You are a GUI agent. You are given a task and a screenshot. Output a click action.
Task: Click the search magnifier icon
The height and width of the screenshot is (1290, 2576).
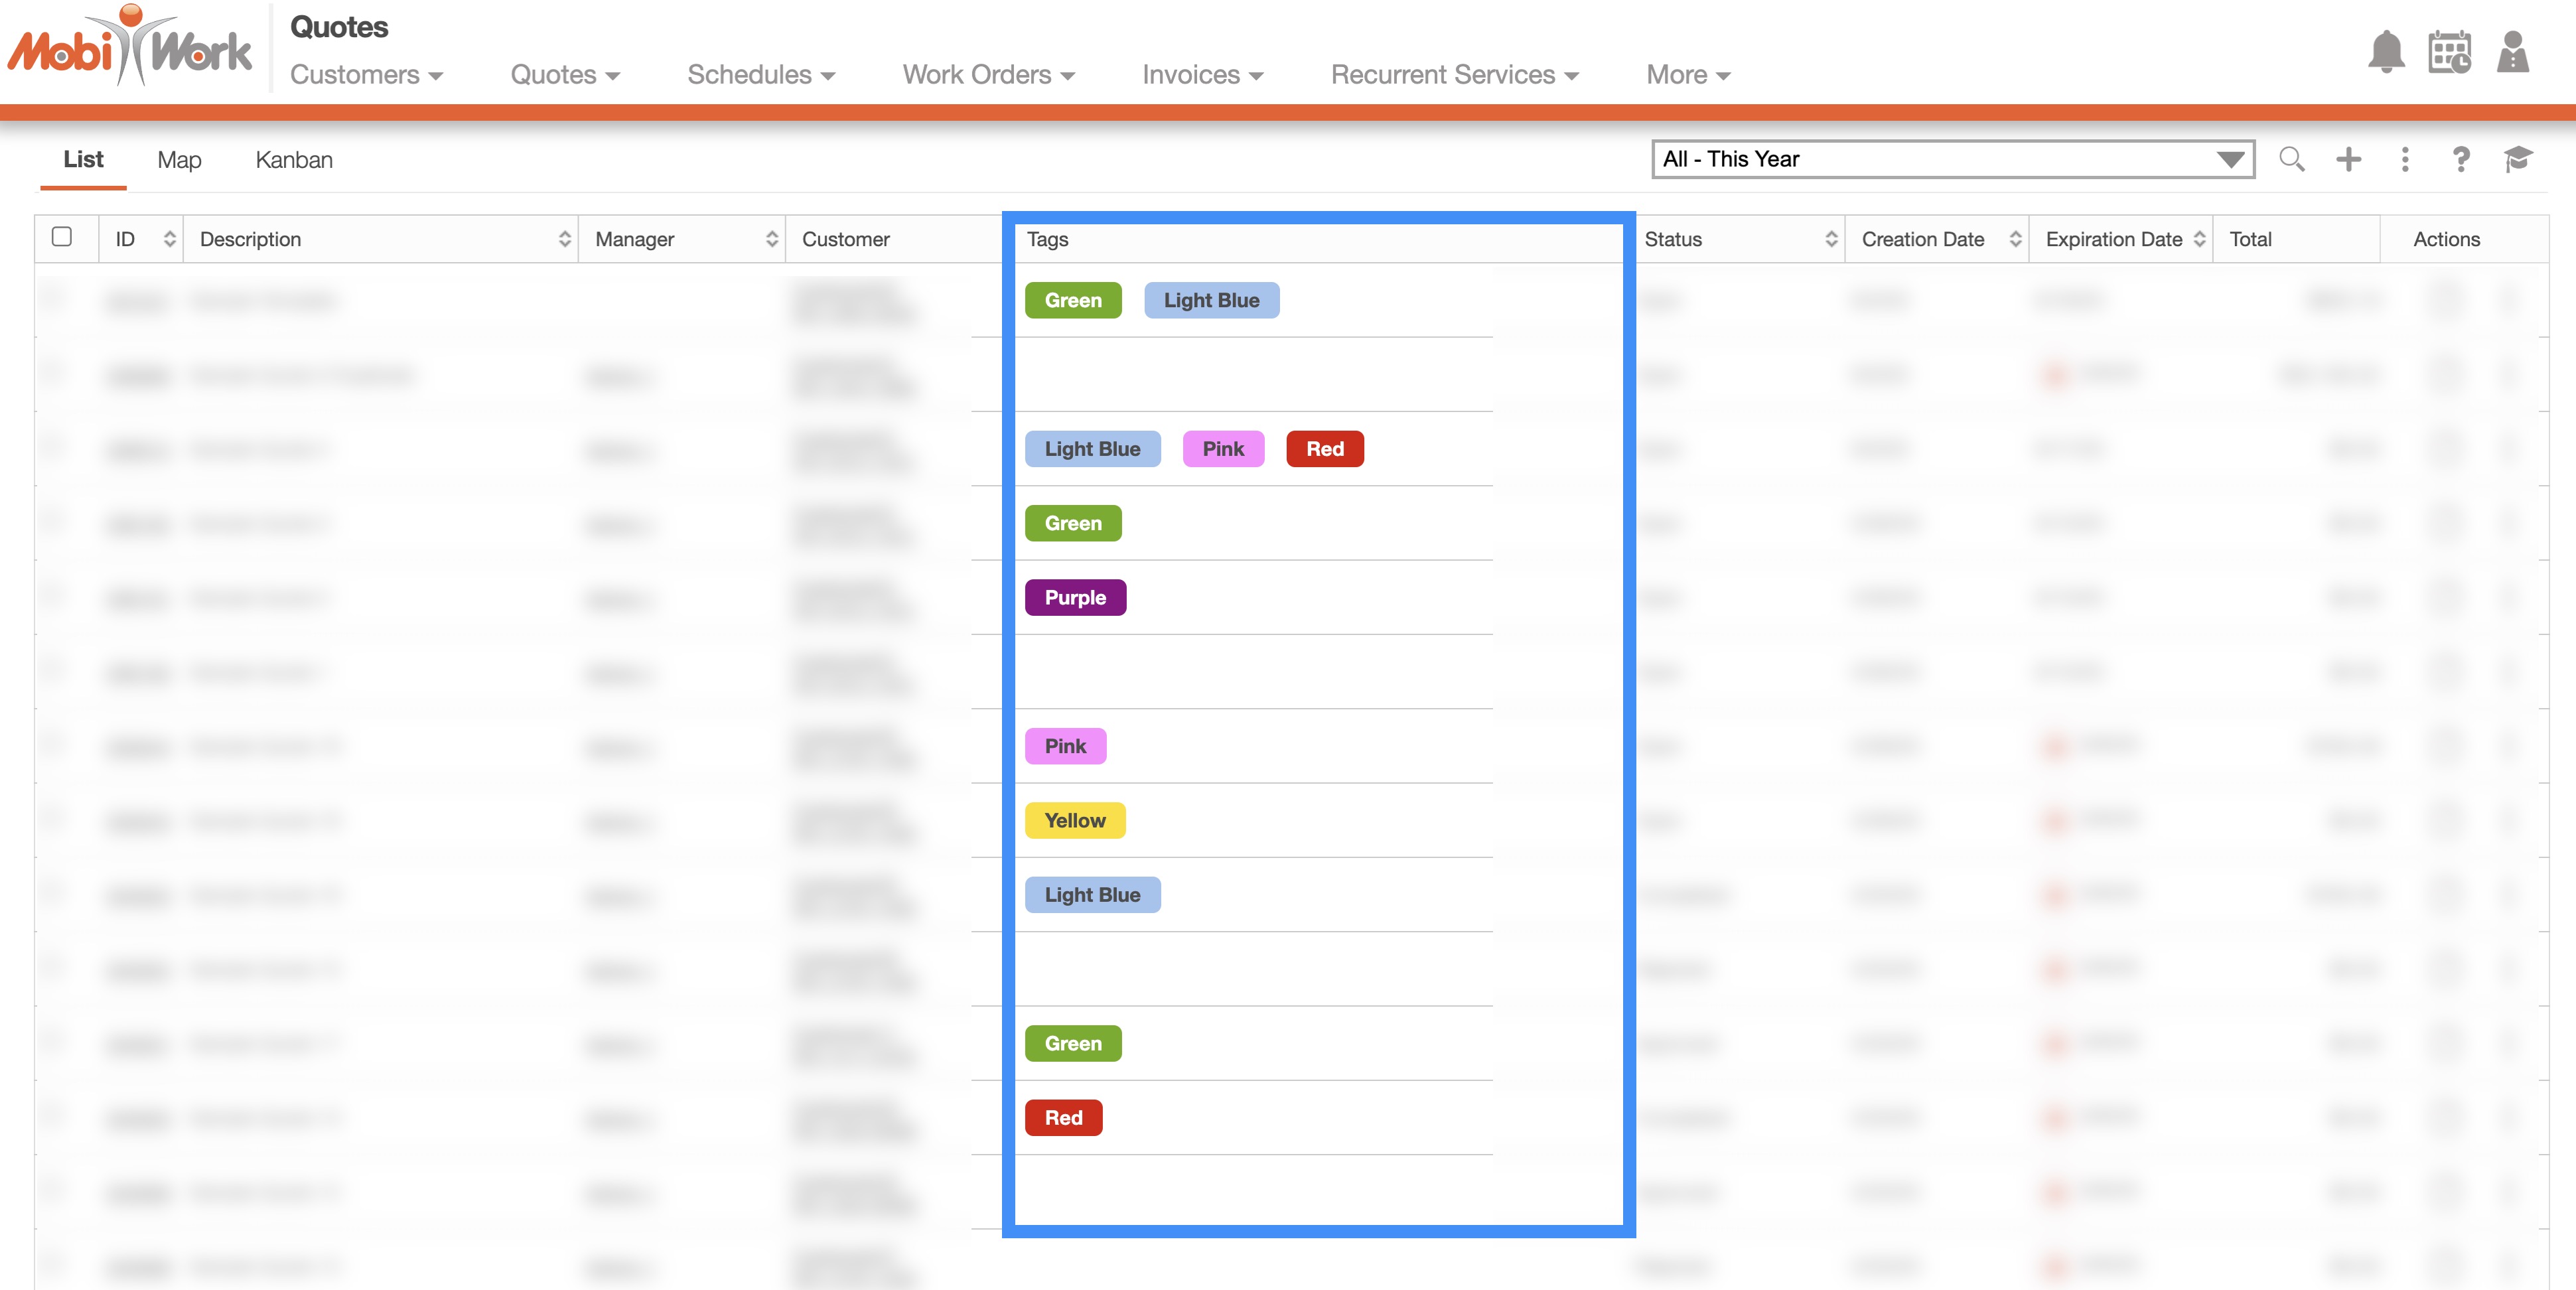coord(2291,159)
